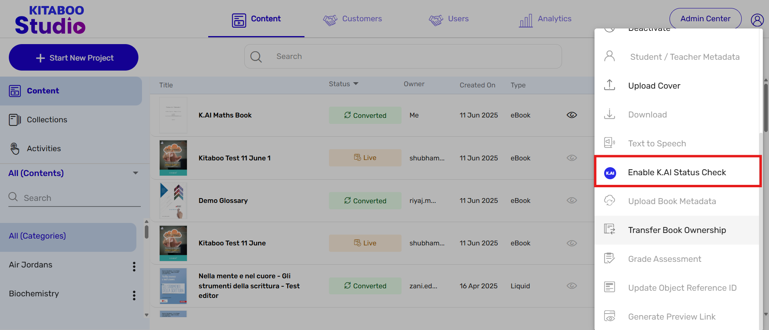This screenshot has width=769, height=330.
Task: Click the Kitaboo Test 11 June 1 thumbnail
Action: point(173,158)
